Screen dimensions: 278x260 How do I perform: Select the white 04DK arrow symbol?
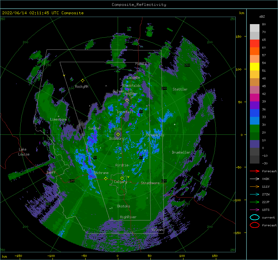(255, 179)
